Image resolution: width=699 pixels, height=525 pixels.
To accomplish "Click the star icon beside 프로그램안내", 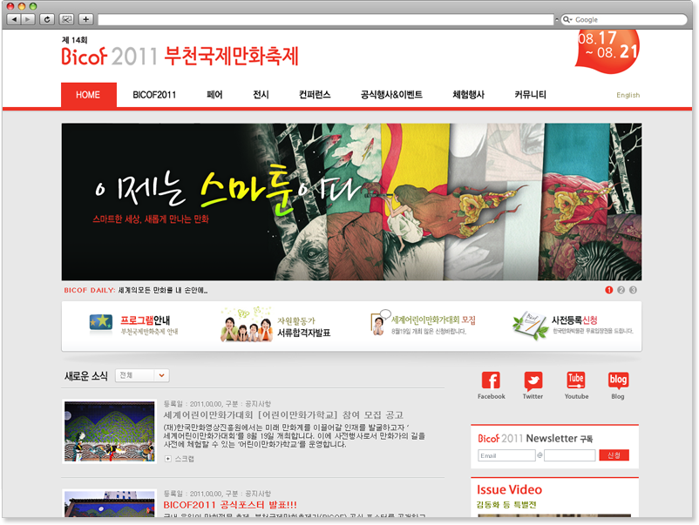I will [x=101, y=322].
